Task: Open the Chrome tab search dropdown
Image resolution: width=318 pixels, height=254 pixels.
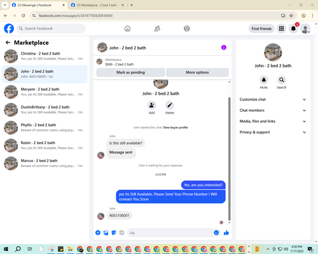Action: pos(5,5)
